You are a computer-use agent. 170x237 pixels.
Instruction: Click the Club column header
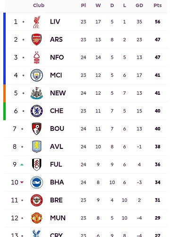point(39,5)
